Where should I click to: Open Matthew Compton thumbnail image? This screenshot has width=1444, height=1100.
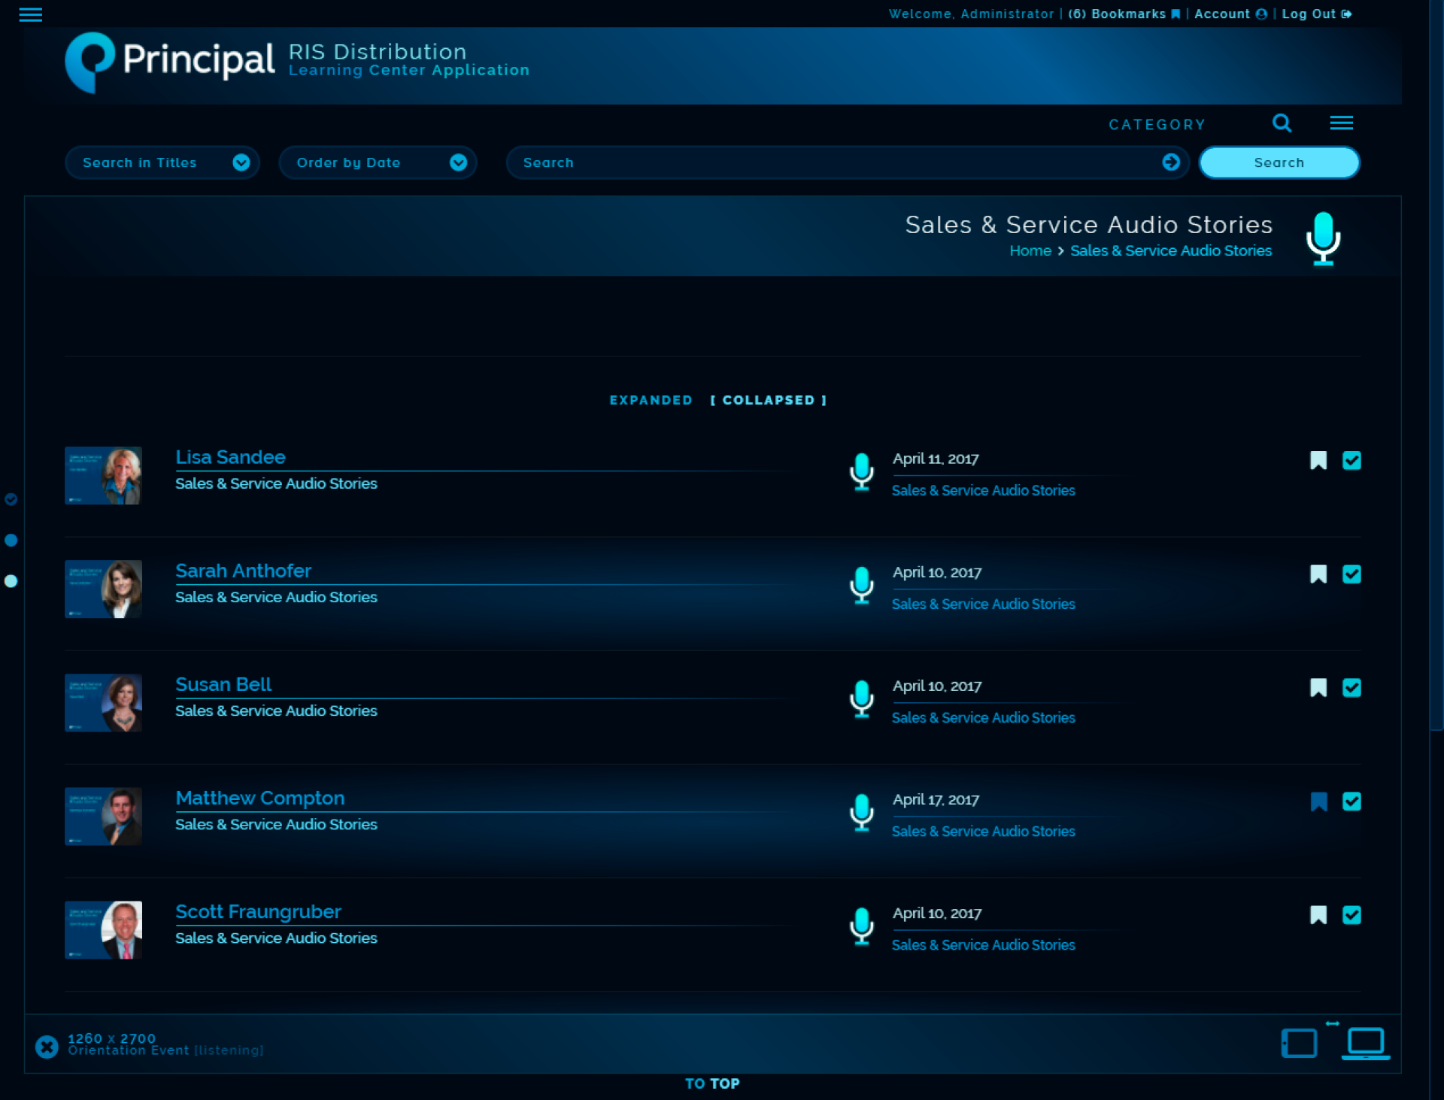click(103, 816)
